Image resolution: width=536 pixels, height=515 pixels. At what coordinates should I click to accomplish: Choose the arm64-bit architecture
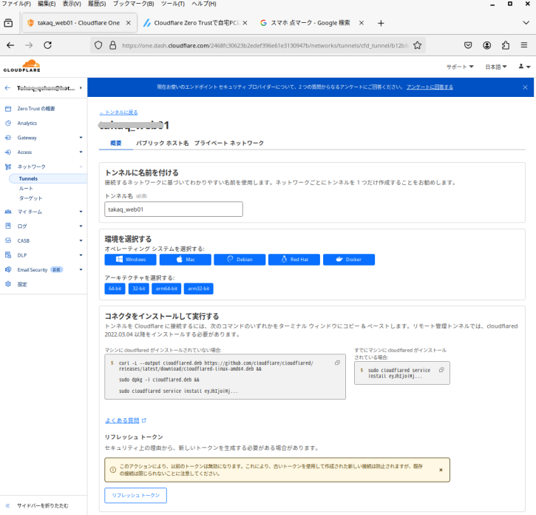tap(166, 289)
